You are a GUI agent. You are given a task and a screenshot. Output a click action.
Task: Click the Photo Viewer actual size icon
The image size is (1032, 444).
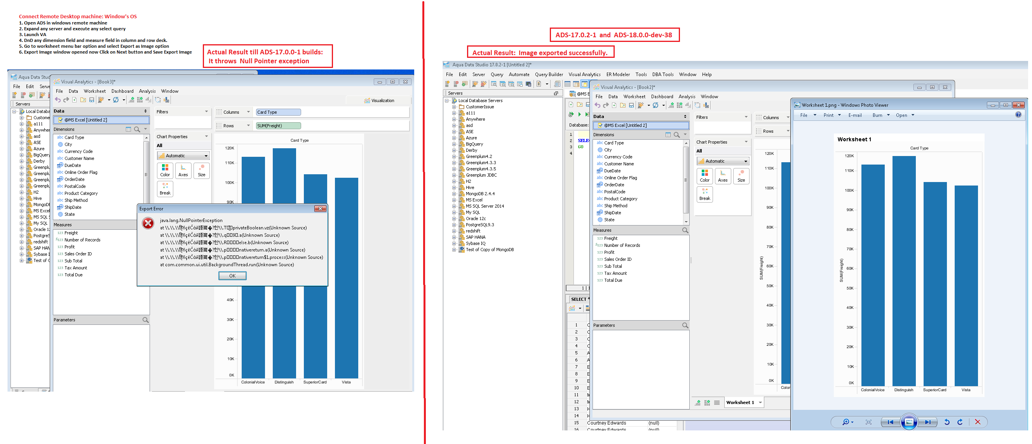(x=868, y=421)
